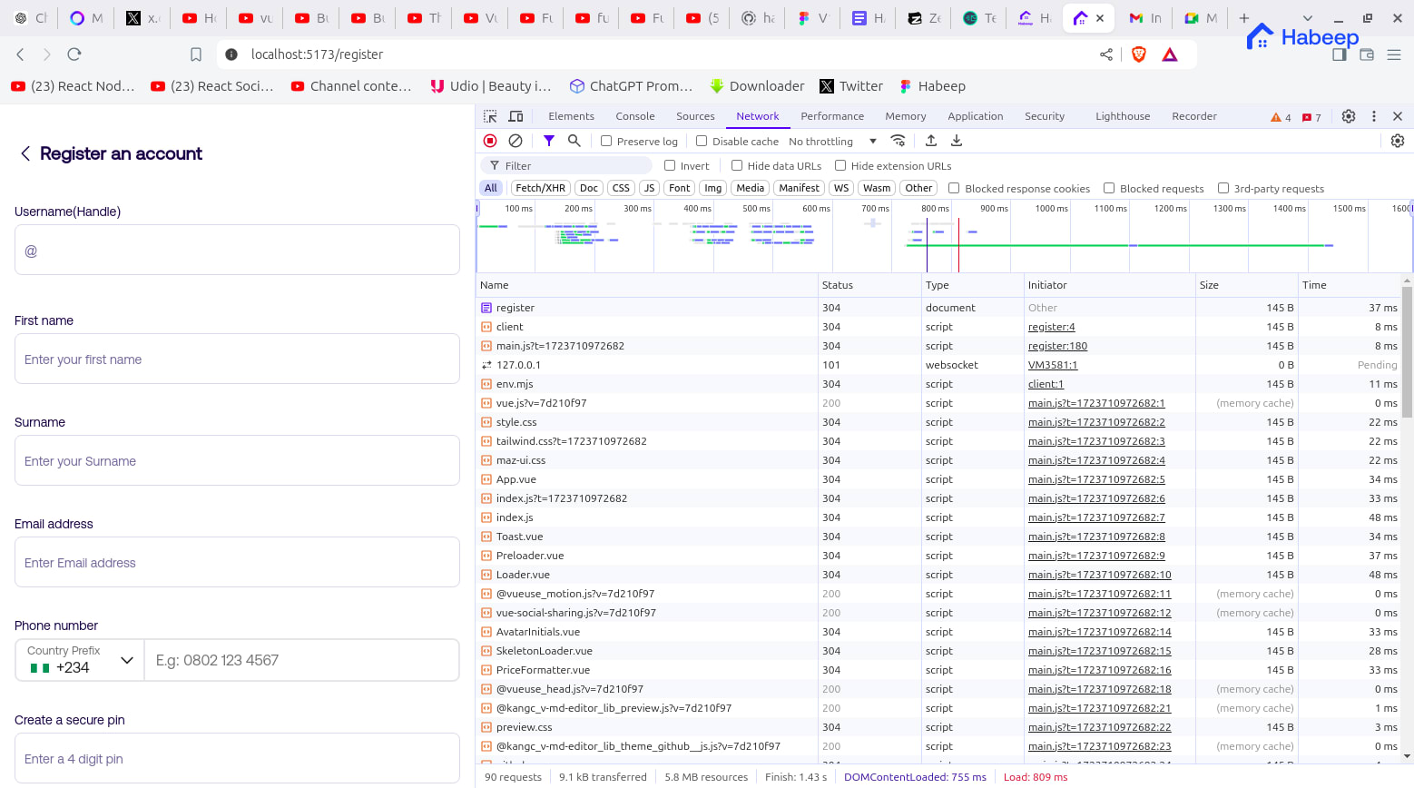Open DevTools settings gear
1414x788 pixels.
click(x=1349, y=116)
